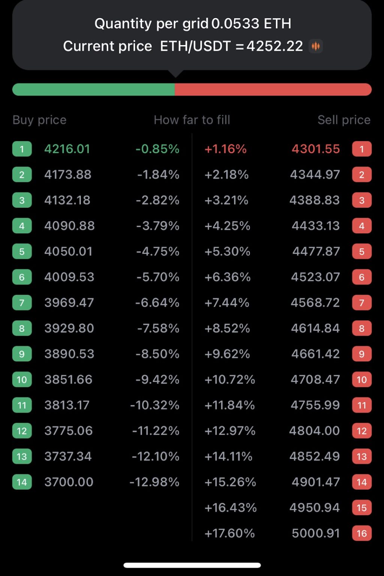Tap the +17.60% fill distance value
Viewport: 384px width, 576px height.
(230, 533)
